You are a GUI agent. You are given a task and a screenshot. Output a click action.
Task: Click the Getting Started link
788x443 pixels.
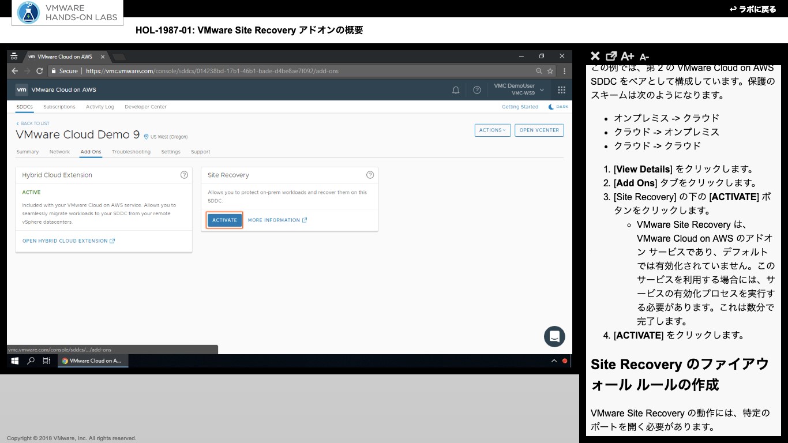(520, 107)
